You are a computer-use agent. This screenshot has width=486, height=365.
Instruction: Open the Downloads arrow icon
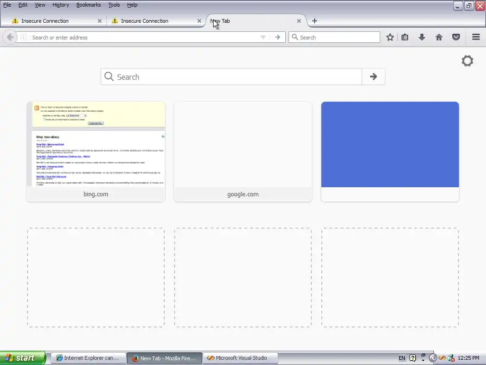(422, 37)
